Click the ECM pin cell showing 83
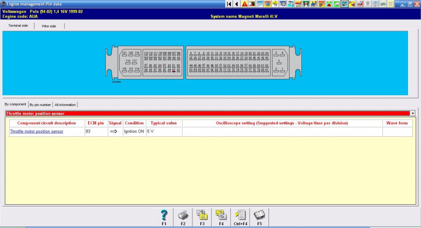Screen dimensions: 421x228 pyautogui.click(x=96, y=131)
